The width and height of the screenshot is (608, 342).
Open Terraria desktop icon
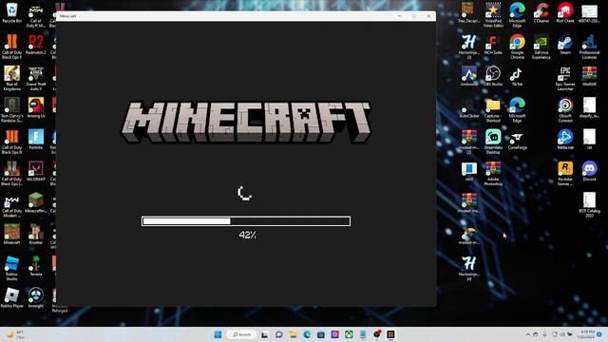click(x=36, y=266)
